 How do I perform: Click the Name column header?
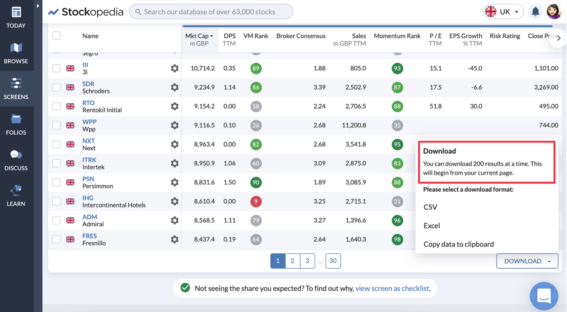pyautogui.click(x=90, y=36)
